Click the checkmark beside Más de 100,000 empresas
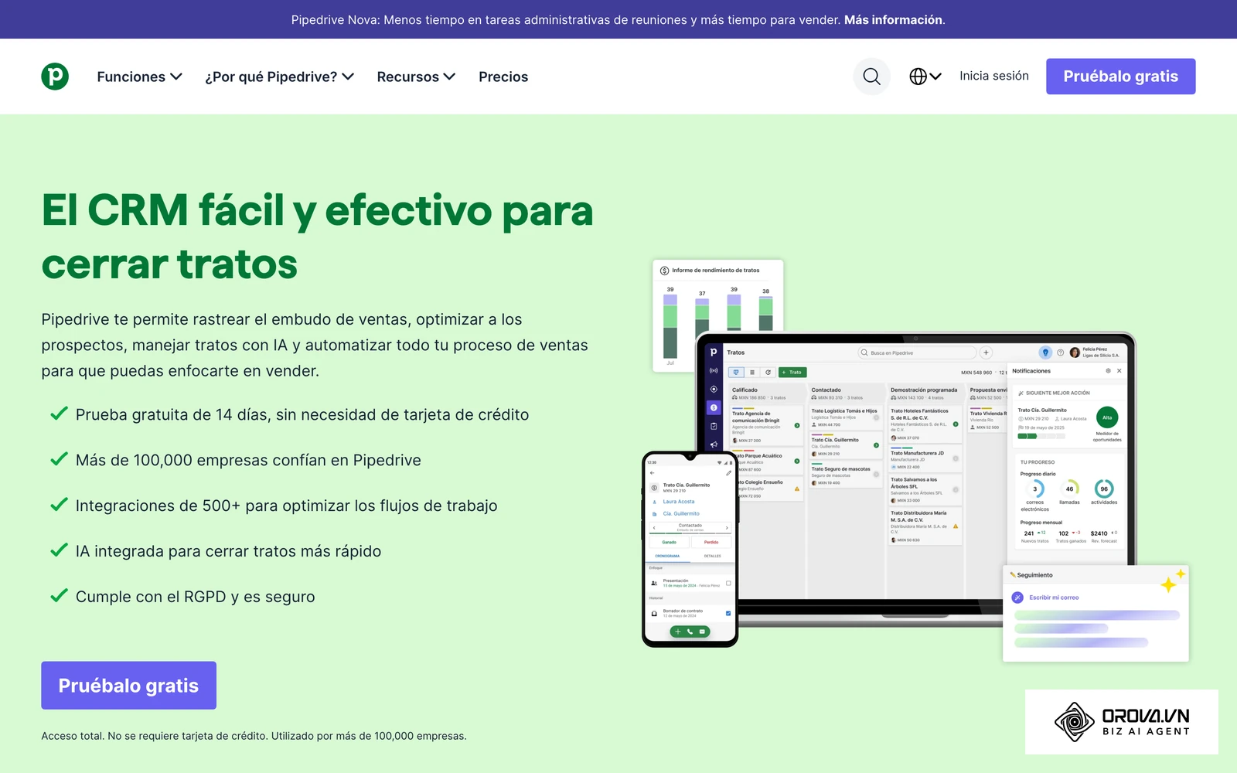The width and height of the screenshot is (1237, 773). point(59,459)
